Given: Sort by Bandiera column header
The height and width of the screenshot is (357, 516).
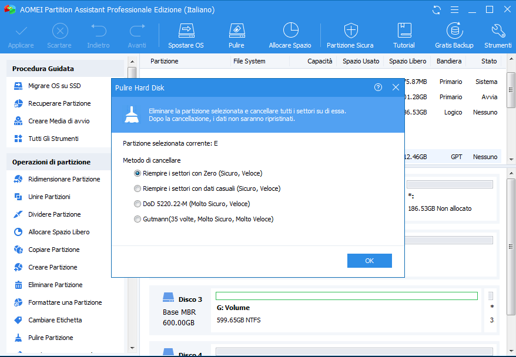Looking at the screenshot, I should [449, 61].
